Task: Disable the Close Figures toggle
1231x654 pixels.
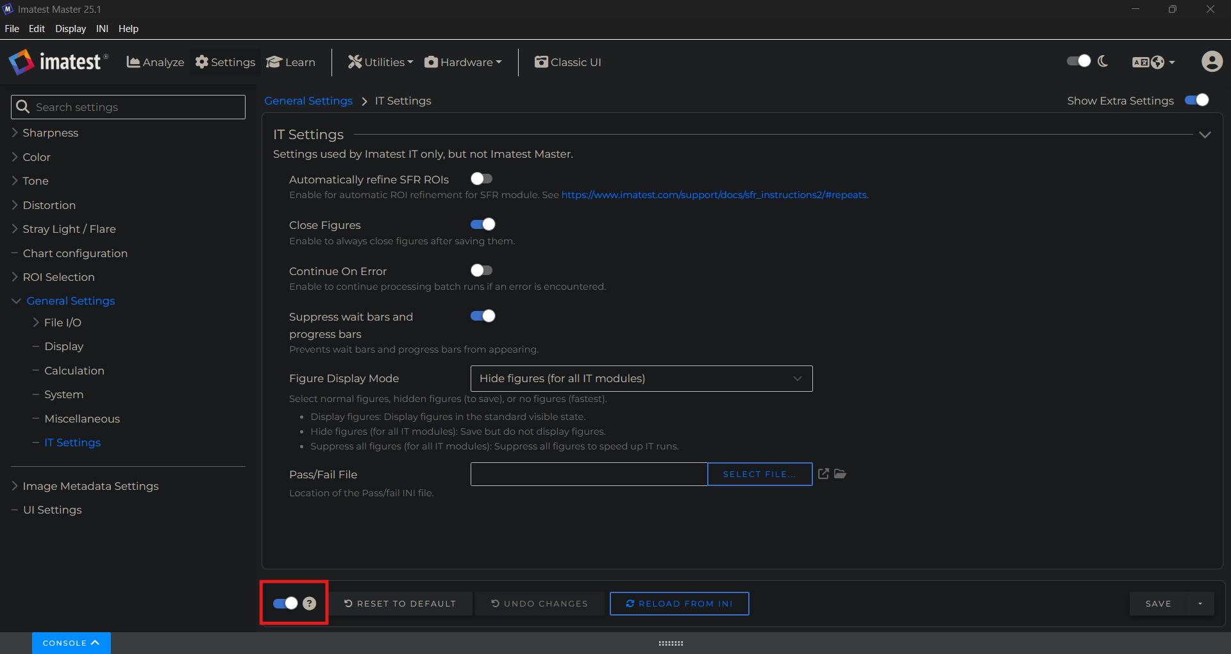Action: [x=483, y=224]
